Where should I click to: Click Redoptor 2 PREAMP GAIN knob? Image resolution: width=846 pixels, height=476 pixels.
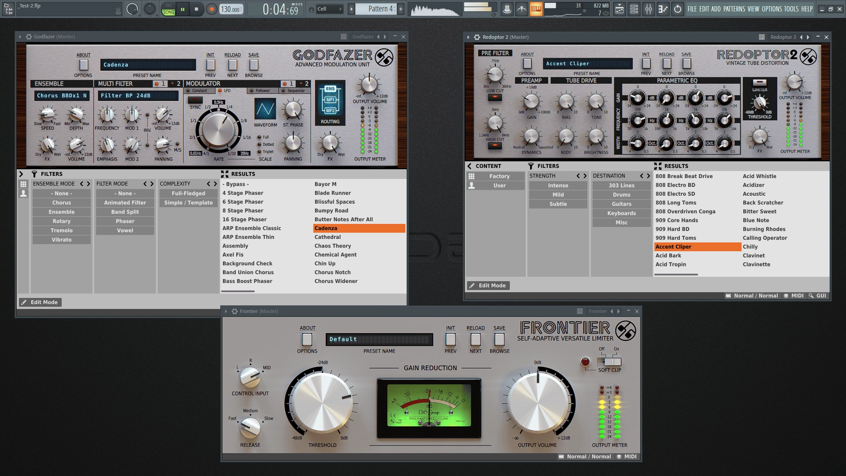tap(531, 102)
